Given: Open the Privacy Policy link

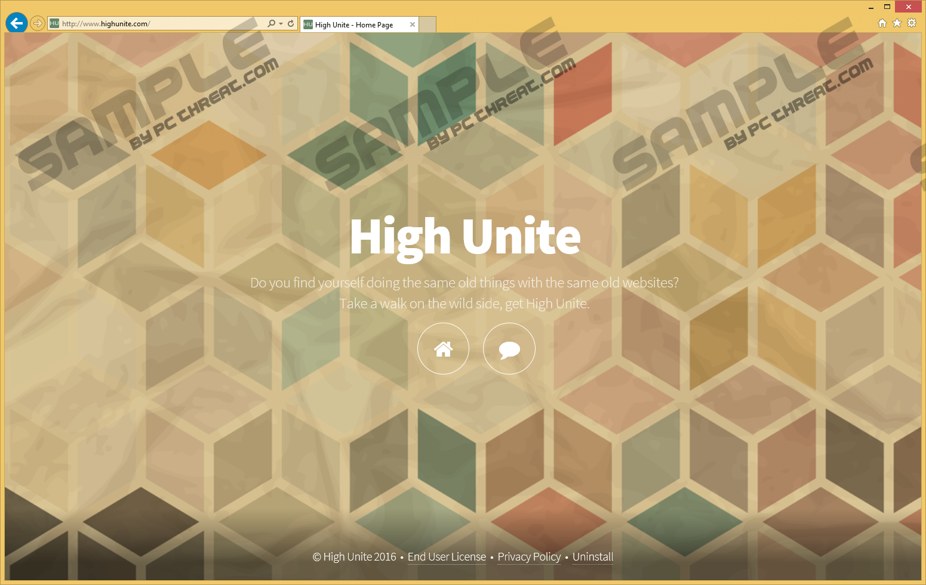Looking at the screenshot, I should point(529,557).
